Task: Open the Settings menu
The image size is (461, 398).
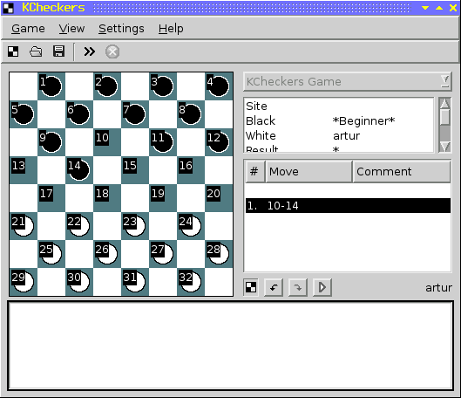Action: 121,29
